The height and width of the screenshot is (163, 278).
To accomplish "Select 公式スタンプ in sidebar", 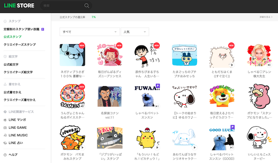I will click(13, 37).
